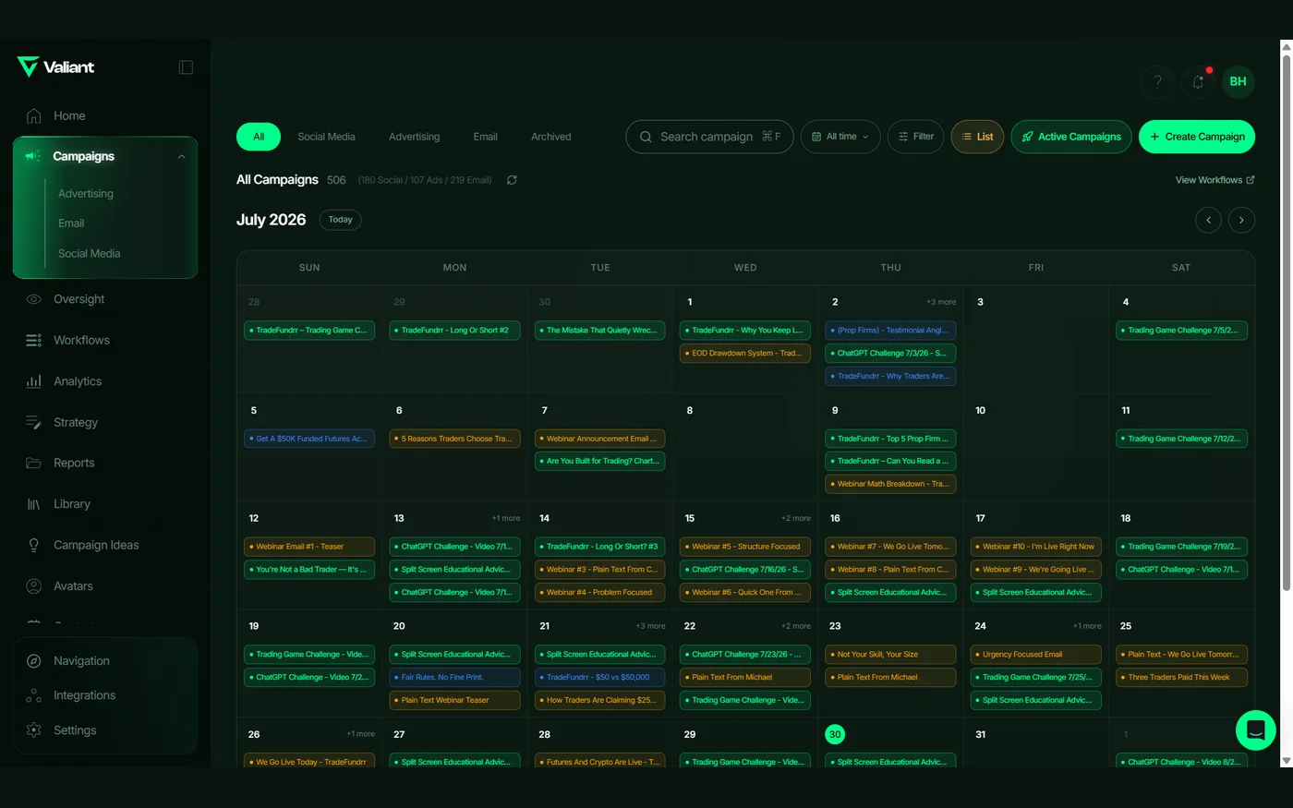Open 'Webinar #10 - I'm Live Right Now' event

tap(1036, 547)
